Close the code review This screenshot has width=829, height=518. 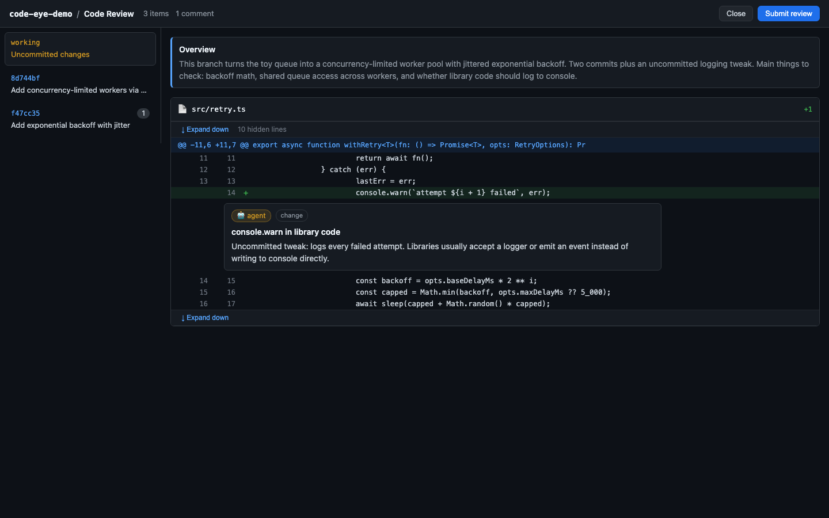(x=736, y=14)
